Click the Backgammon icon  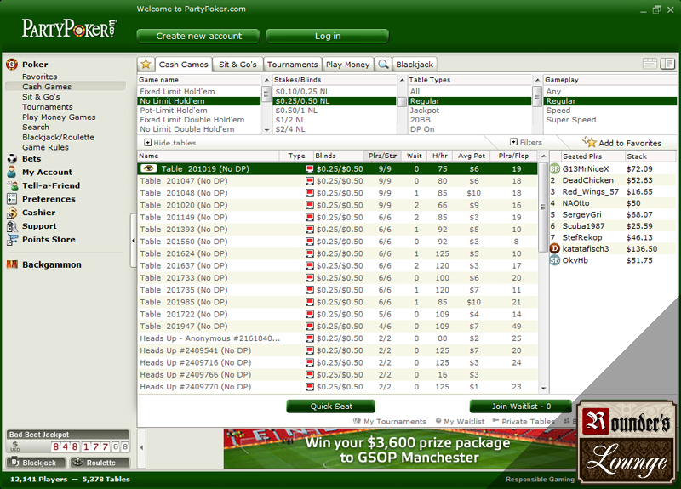(12, 264)
